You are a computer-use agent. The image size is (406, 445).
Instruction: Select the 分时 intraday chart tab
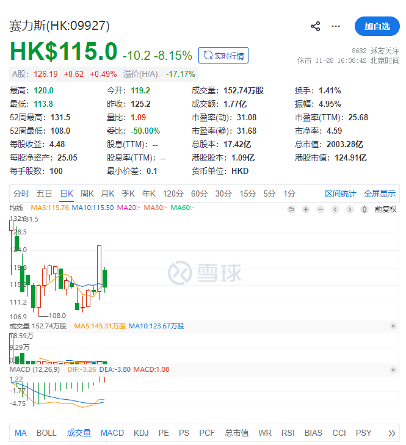point(21,194)
